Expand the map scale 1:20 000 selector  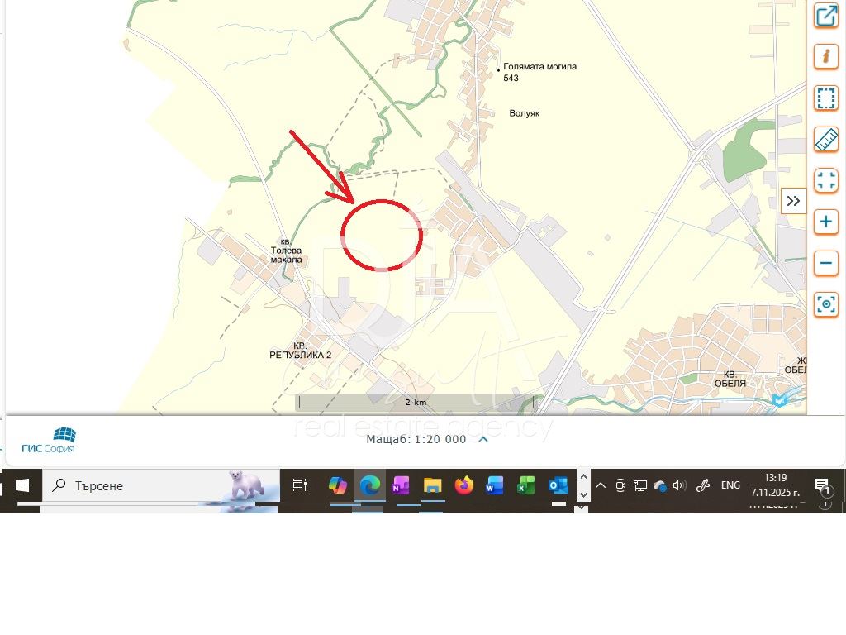coord(483,439)
